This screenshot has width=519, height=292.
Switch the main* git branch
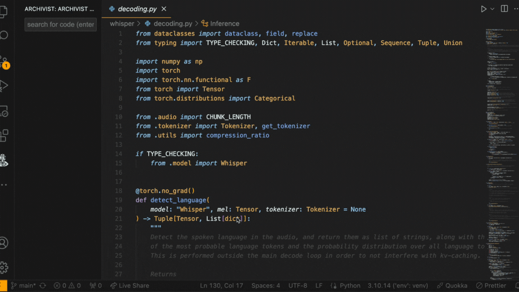tap(23, 285)
